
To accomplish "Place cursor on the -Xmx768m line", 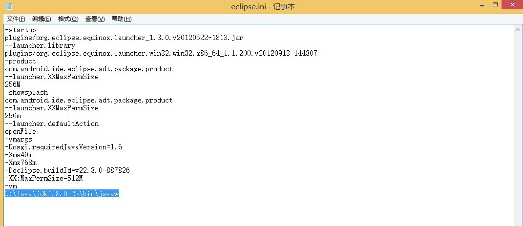I will click(21, 163).
